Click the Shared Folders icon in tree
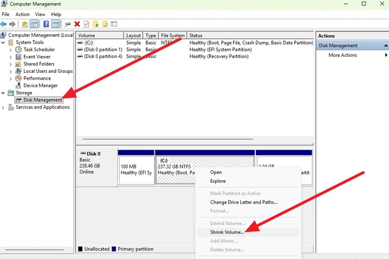 (x=18, y=64)
